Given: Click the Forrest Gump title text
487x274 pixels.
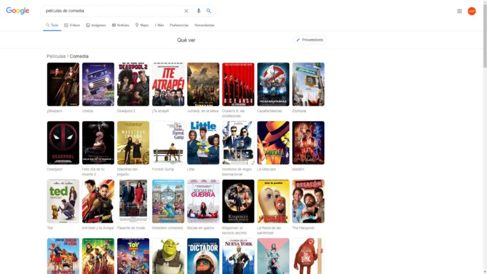Looking at the screenshot, I should [163, 169].
